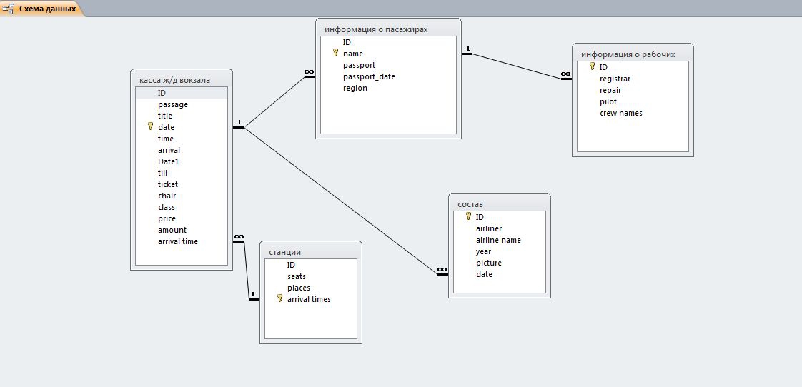Click key icon next to arrival times field
This screenshot has width=802, height=387.
pyautogui.click(x=279, y=298)
